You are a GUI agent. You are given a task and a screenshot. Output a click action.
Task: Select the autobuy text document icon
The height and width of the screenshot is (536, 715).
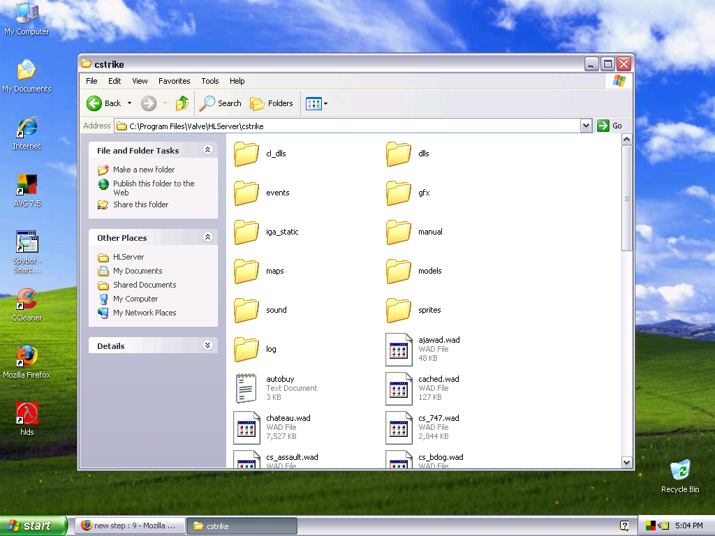coord(246,388)
